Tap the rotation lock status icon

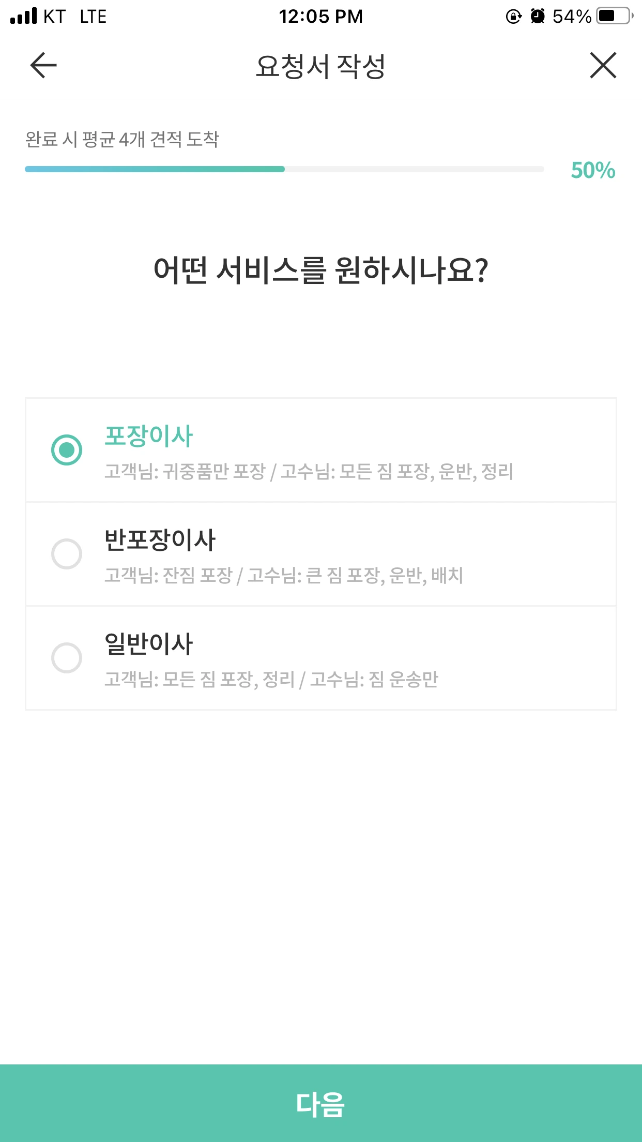click(x=513, y=17)
